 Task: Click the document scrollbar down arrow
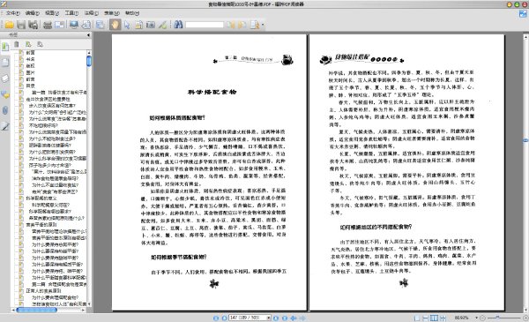pos(526,311)
